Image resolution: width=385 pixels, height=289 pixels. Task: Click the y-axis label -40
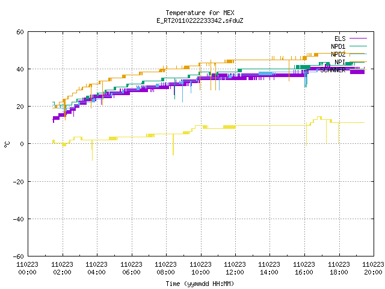pos(19,219)
